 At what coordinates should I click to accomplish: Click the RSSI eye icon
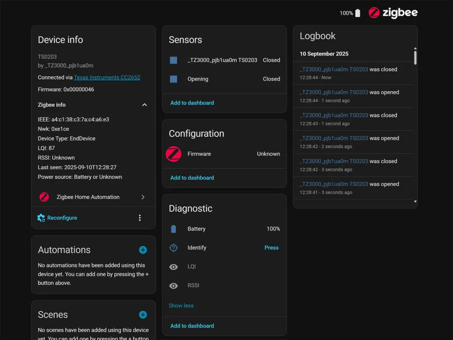[x=173, y=286]
